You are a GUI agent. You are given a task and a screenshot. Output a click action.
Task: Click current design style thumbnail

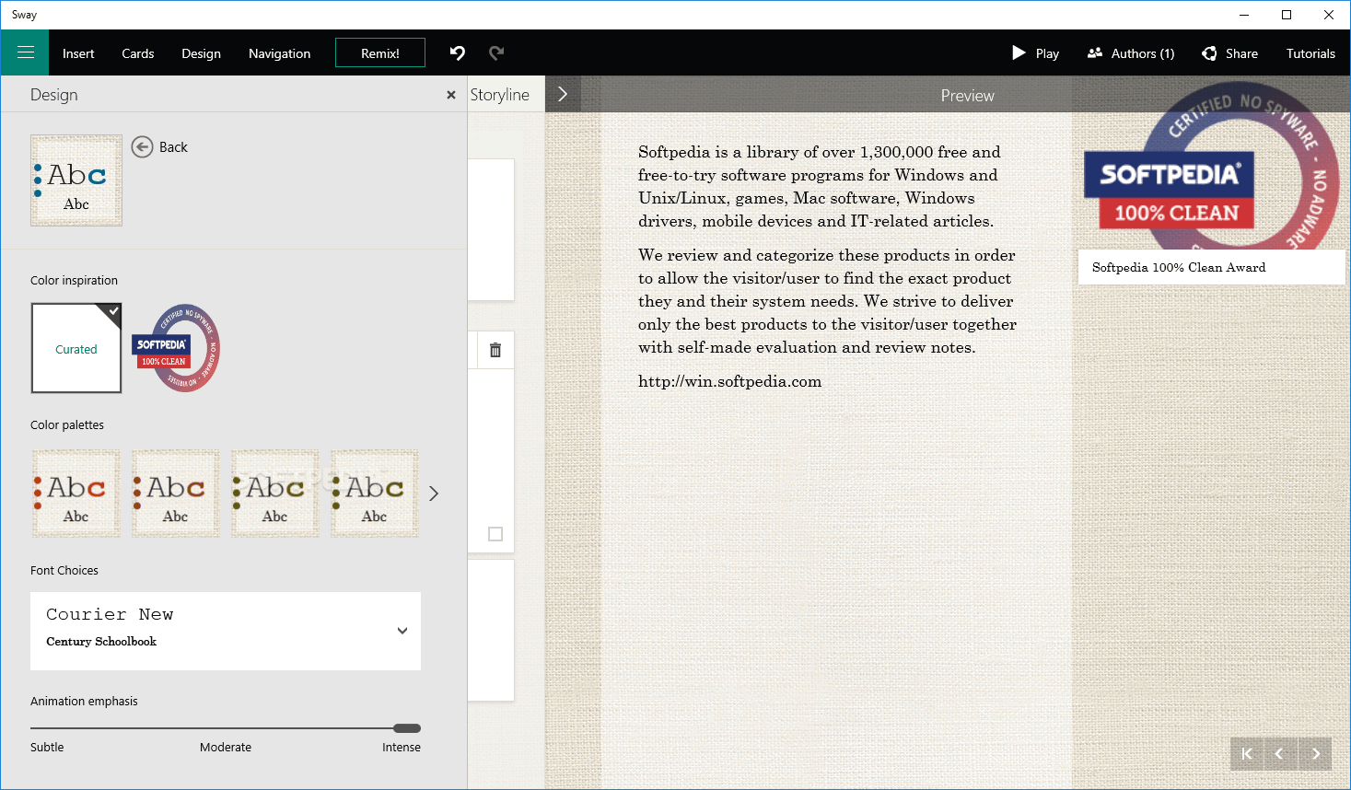click(x=76, y=180)
